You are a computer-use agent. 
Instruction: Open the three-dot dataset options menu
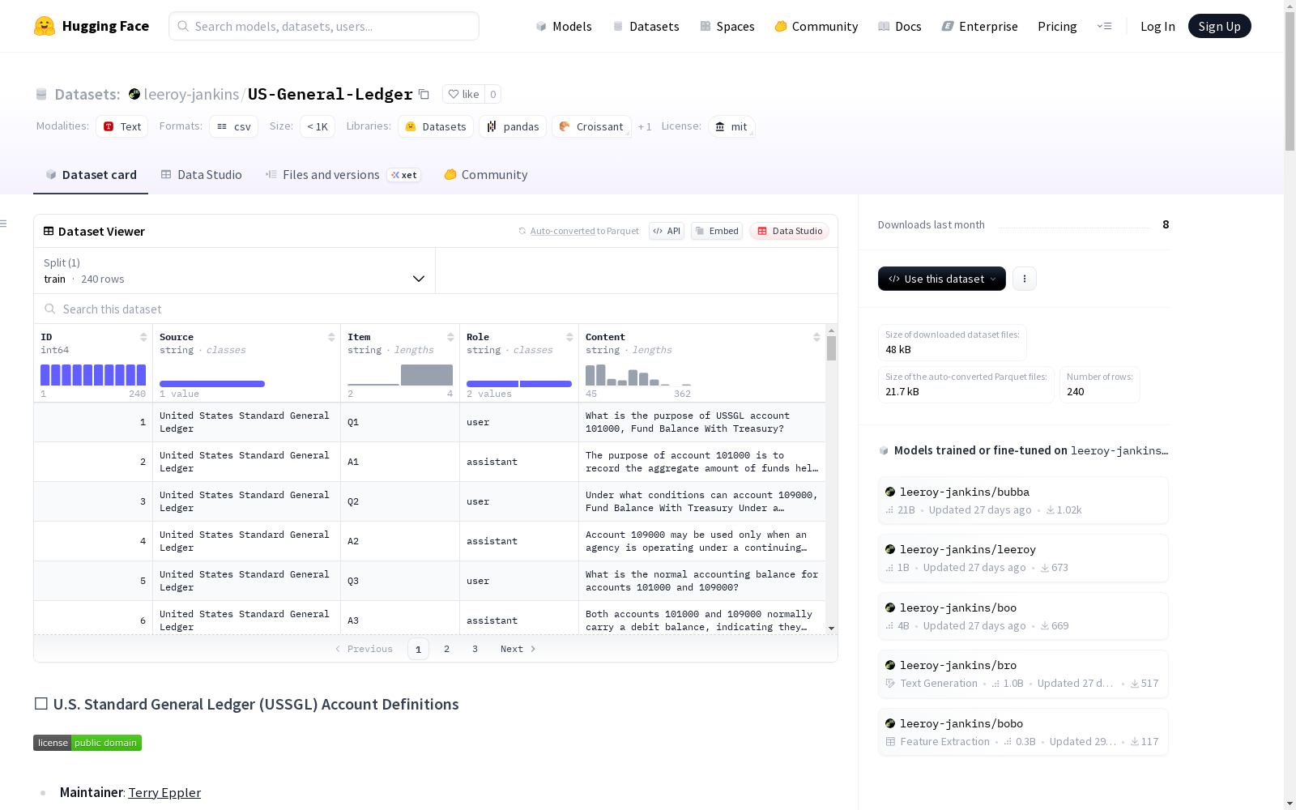pyautogui.click(x=1025, y=279)
